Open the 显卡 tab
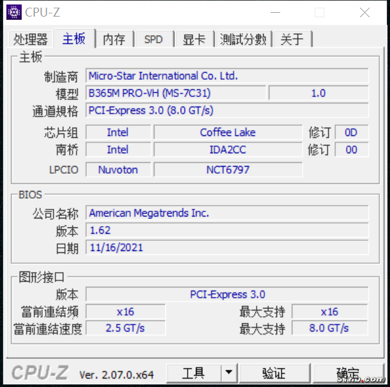Image resolution: width=390 pixels, height=387 pixels. (194, 40)
